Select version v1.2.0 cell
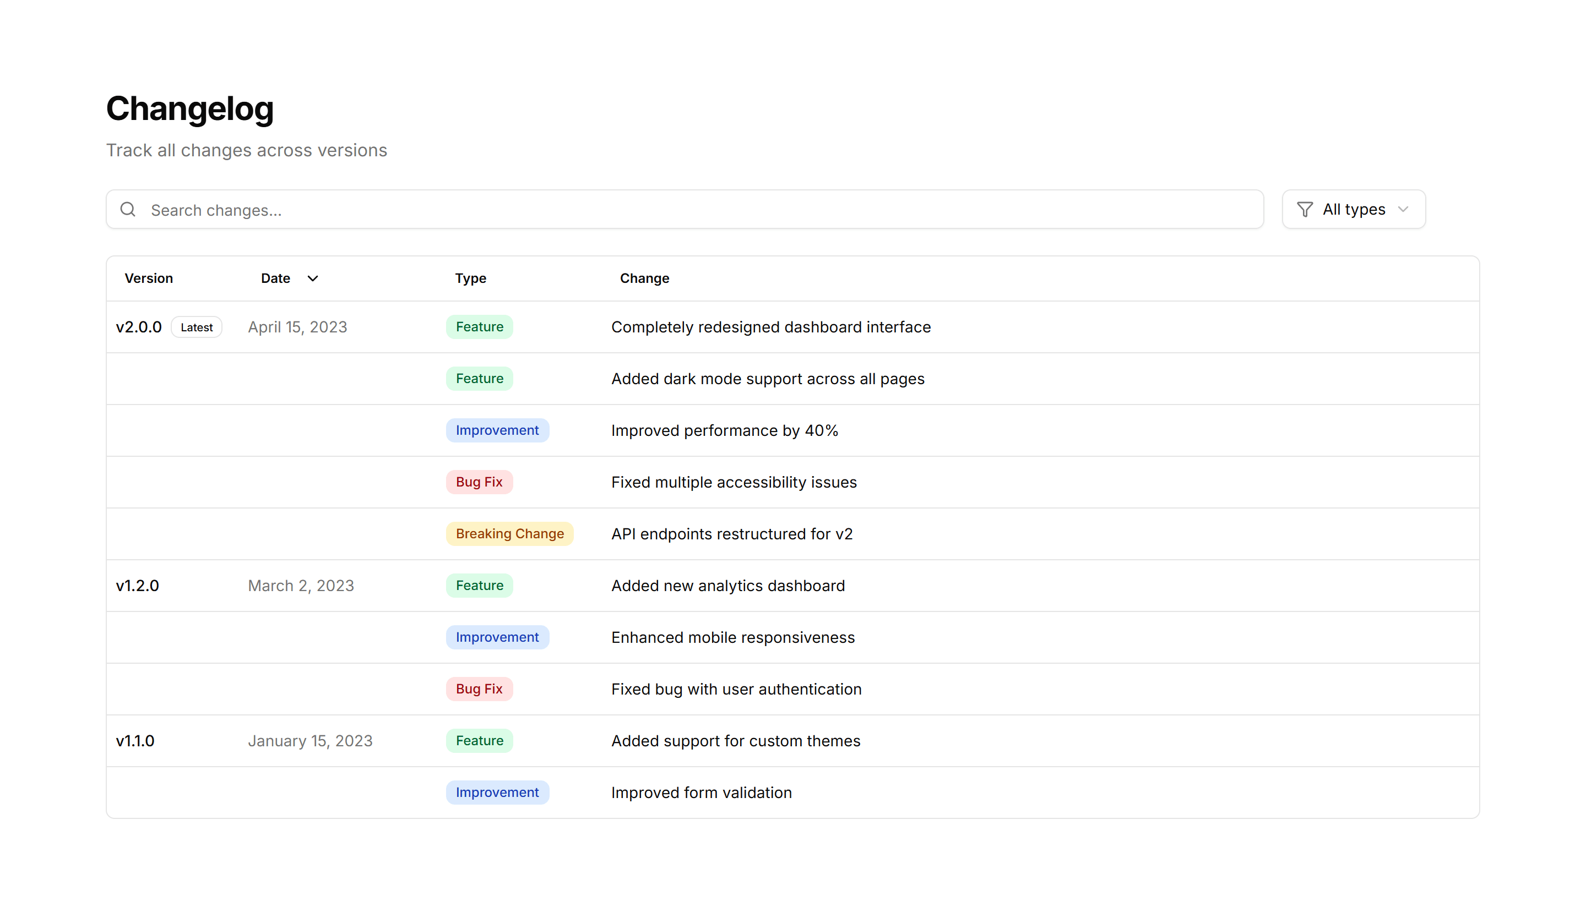Image resolution: width=1586 pixels, height=907 pixels. 138,586
